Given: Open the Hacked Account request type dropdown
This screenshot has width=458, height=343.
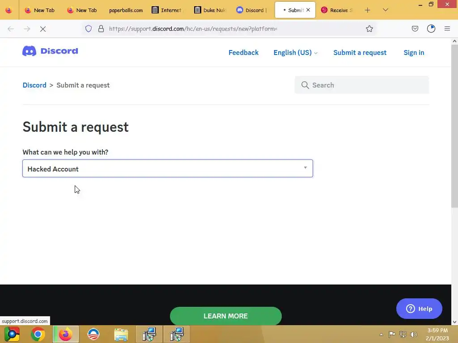Looking at the screenshot, I should 168,168.
